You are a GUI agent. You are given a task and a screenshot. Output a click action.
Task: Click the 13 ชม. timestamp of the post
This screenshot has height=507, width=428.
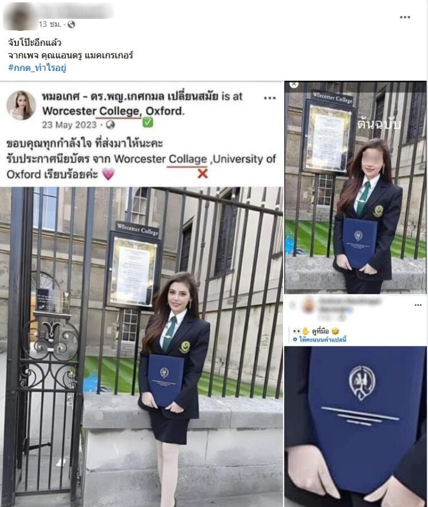pyautogui.click(x=50, y=24)
